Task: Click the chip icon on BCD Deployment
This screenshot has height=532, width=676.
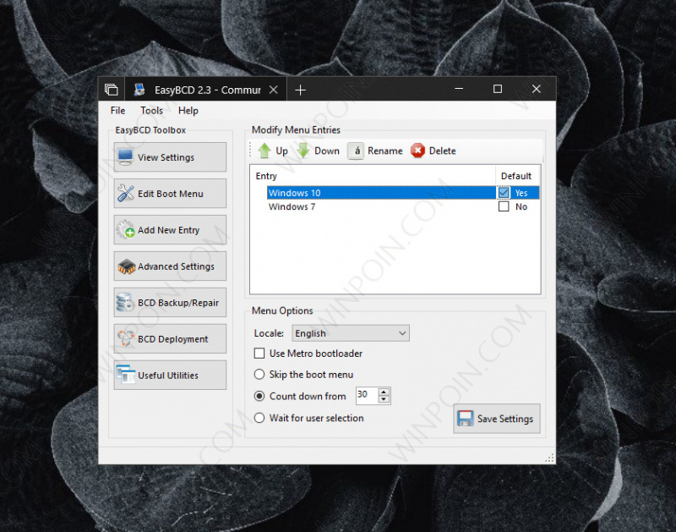Action: coord(125,338)
